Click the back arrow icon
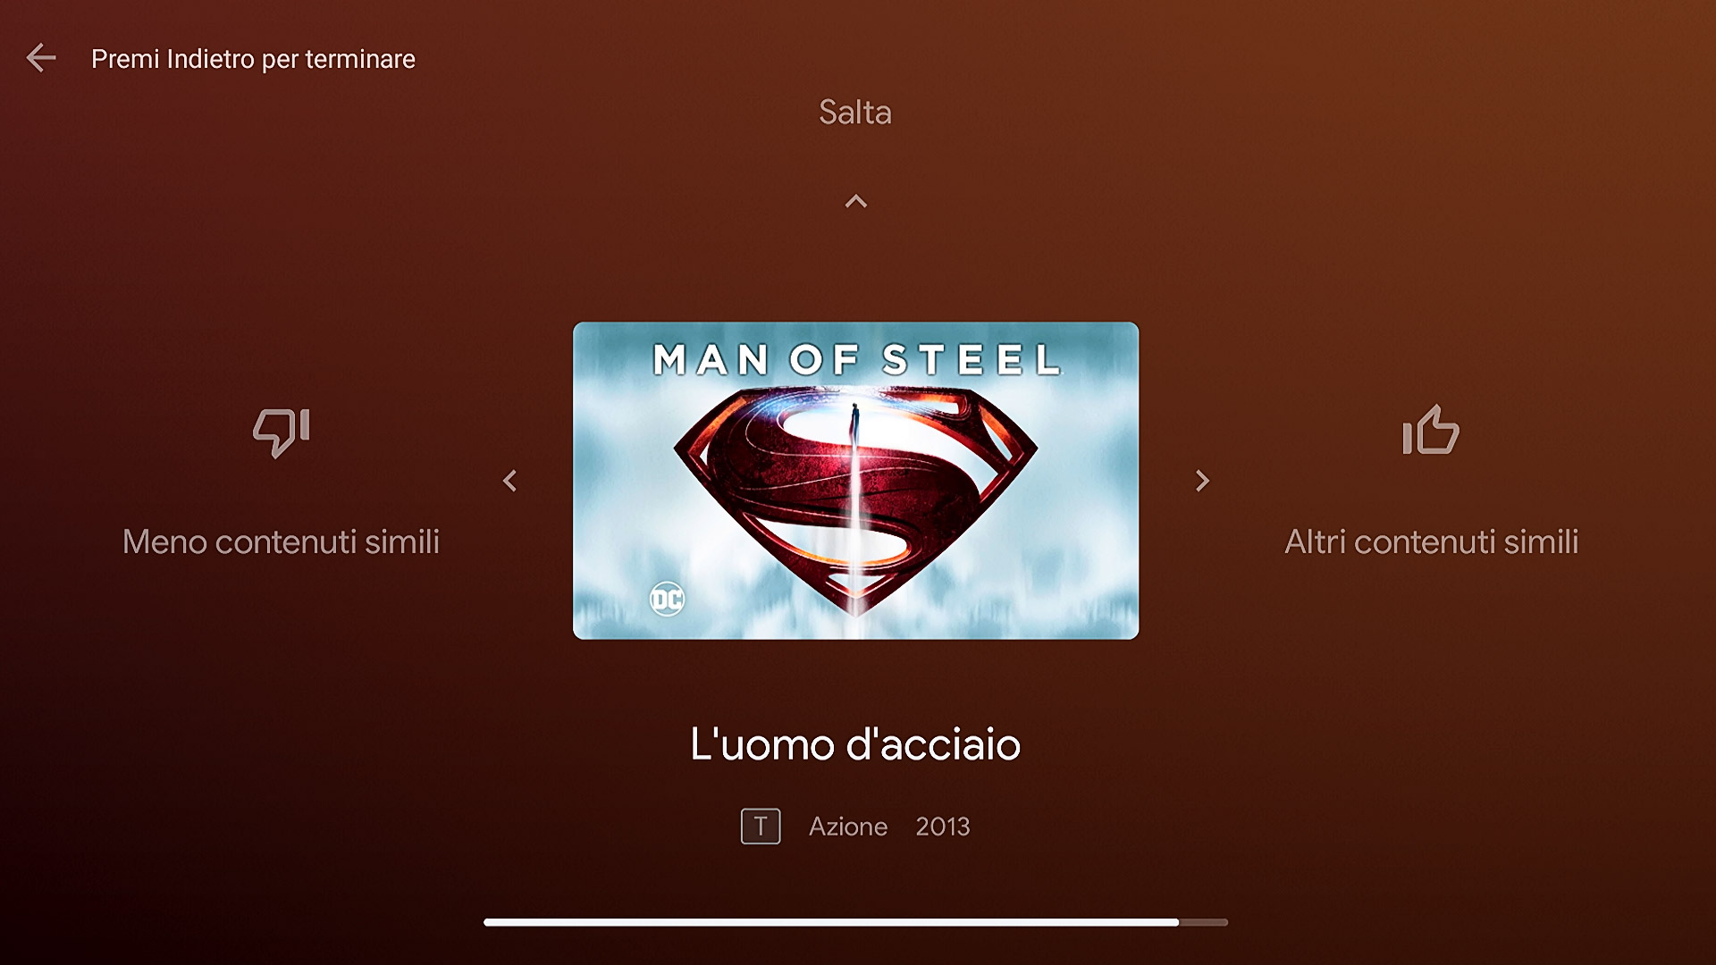This screenshot has height=965, width=1716. tap(41, 58)
